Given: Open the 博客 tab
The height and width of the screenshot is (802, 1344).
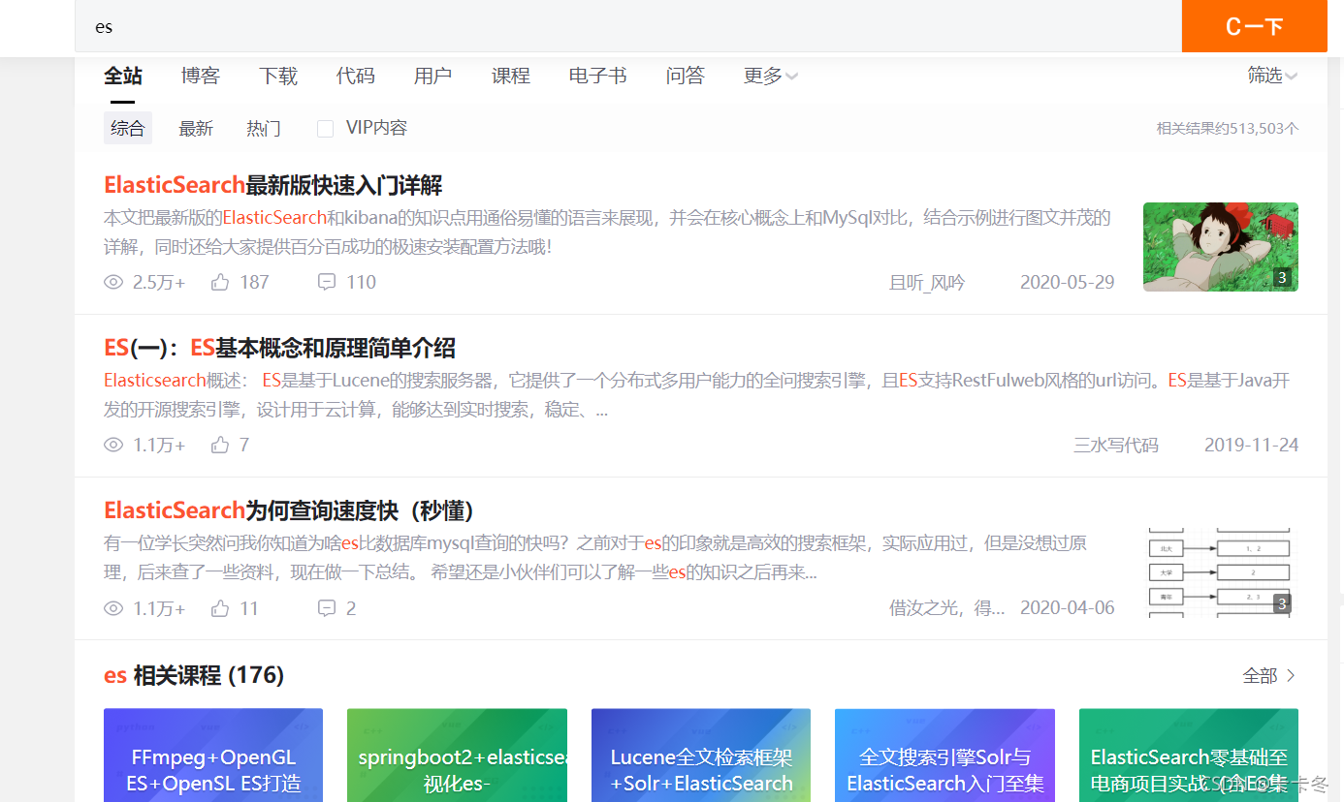Looking at the screenshot, I should tap(201, 76).
